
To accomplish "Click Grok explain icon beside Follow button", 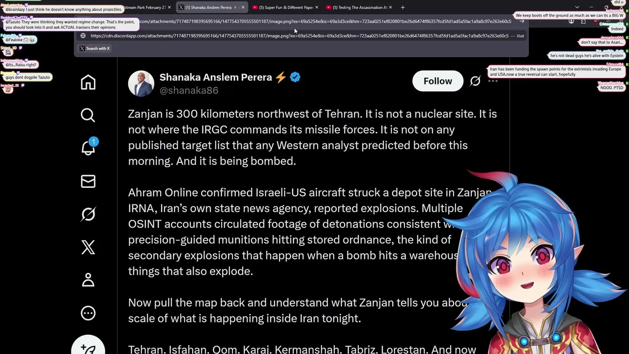I will pos(475,81).
